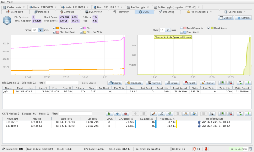The image size is (254, 152).
Task: Click the red stop nodes icon
Action: tap(125, 114)
